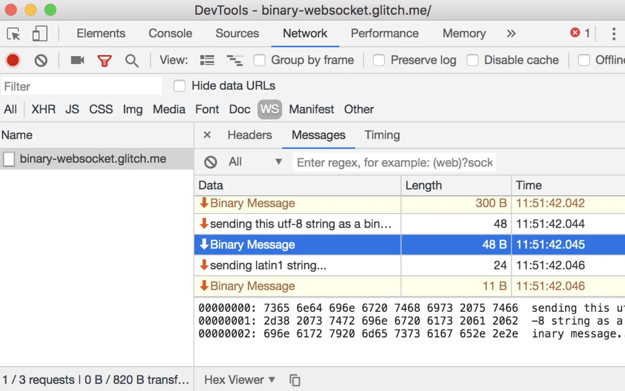This screenshot has width=625, height=391.
Task: Open network search with the magnifier icon
Action: point(132,60)
